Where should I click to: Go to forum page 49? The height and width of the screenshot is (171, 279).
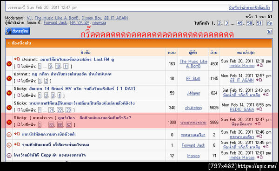pos(240,23)
